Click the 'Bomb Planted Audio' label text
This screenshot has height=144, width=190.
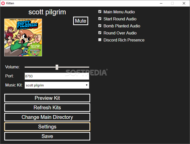coord(122,26)
